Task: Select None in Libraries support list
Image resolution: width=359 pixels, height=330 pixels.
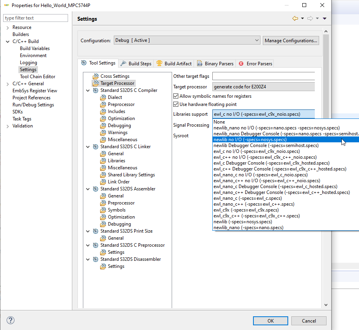Action: pos(286,122)
